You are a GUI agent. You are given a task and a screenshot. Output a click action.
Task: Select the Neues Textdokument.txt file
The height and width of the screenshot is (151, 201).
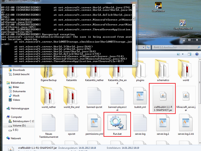49,126
